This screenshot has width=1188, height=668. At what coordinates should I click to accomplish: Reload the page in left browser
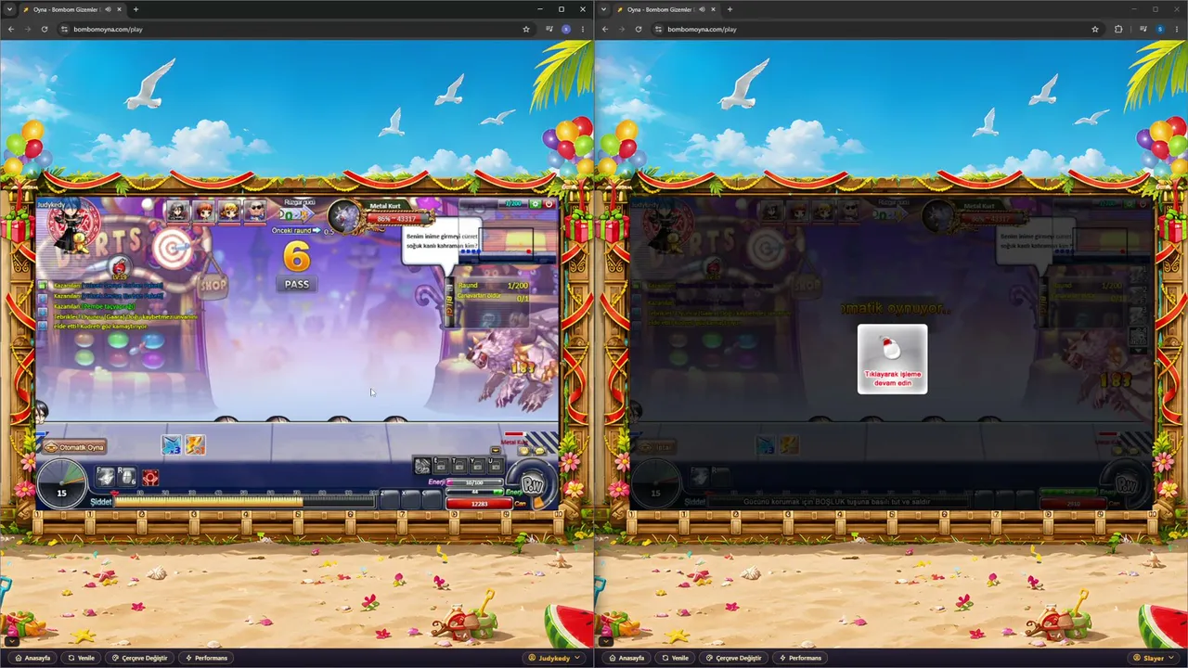[44, 29]
